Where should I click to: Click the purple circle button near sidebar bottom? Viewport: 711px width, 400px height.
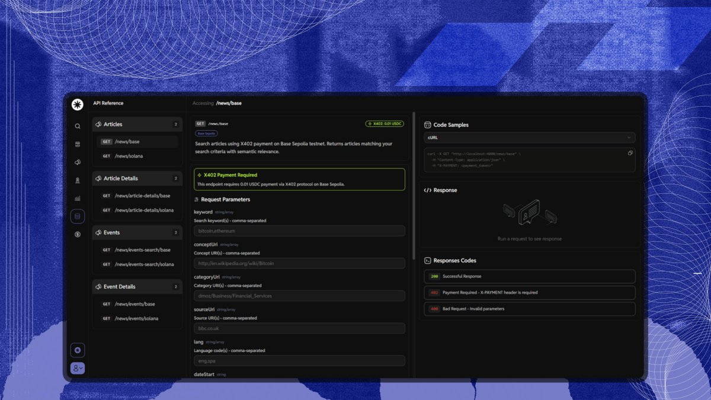pos(78,350)
